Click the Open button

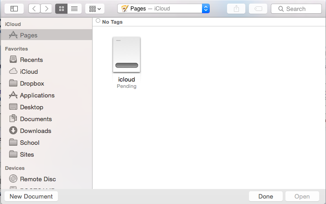[x=302, y=197]
